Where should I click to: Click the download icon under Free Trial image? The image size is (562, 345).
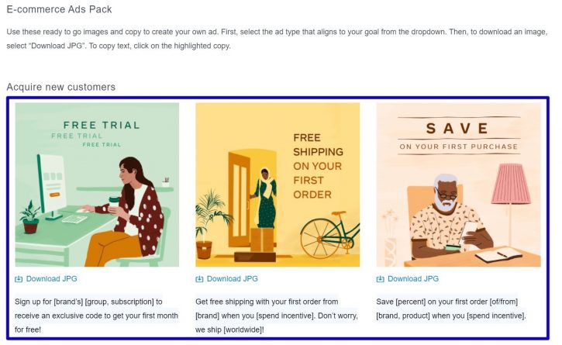pyautogui.click(x=19, y=279)
